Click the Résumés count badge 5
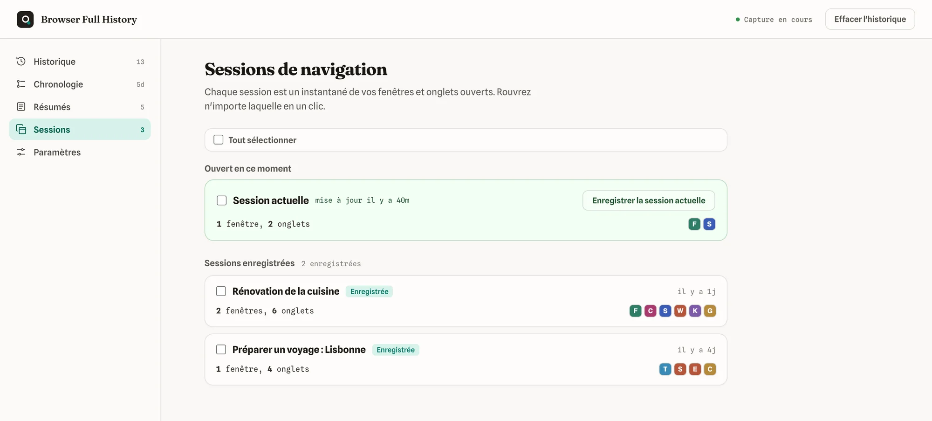Screen dimensions: 932x421 [142, 107]
